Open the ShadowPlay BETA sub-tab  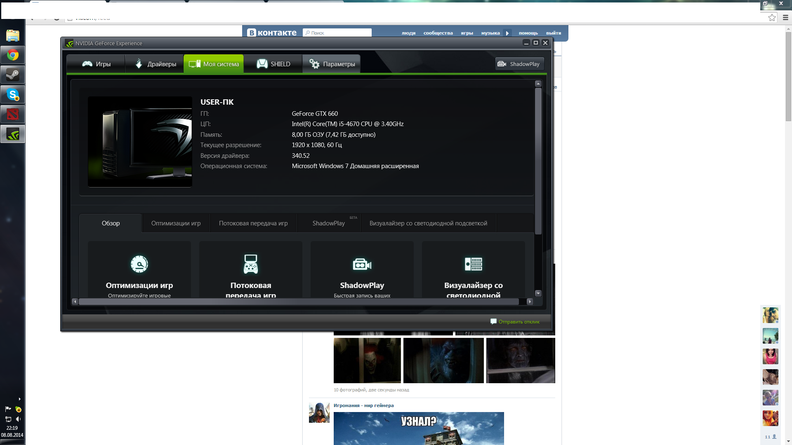(329, 223)
